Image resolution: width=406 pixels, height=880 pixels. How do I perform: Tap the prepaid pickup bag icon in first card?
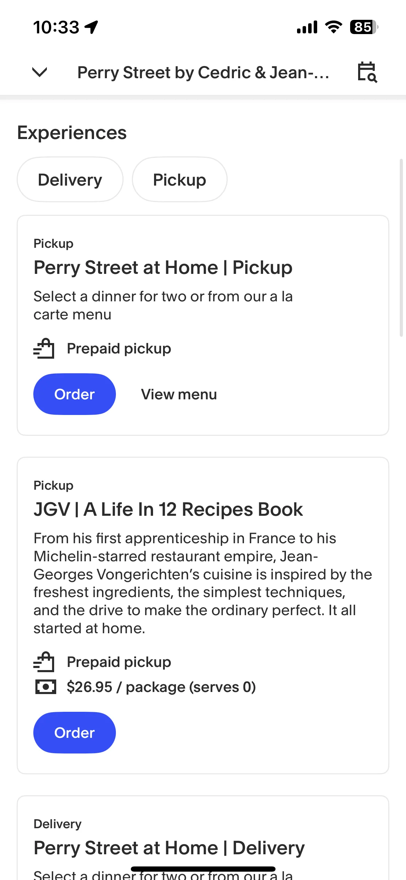[44, 348]
